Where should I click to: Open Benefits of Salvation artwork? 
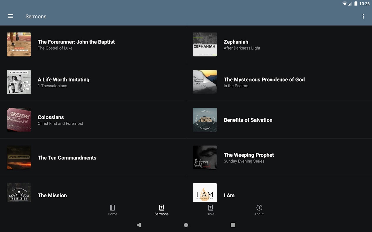[205, 120]
